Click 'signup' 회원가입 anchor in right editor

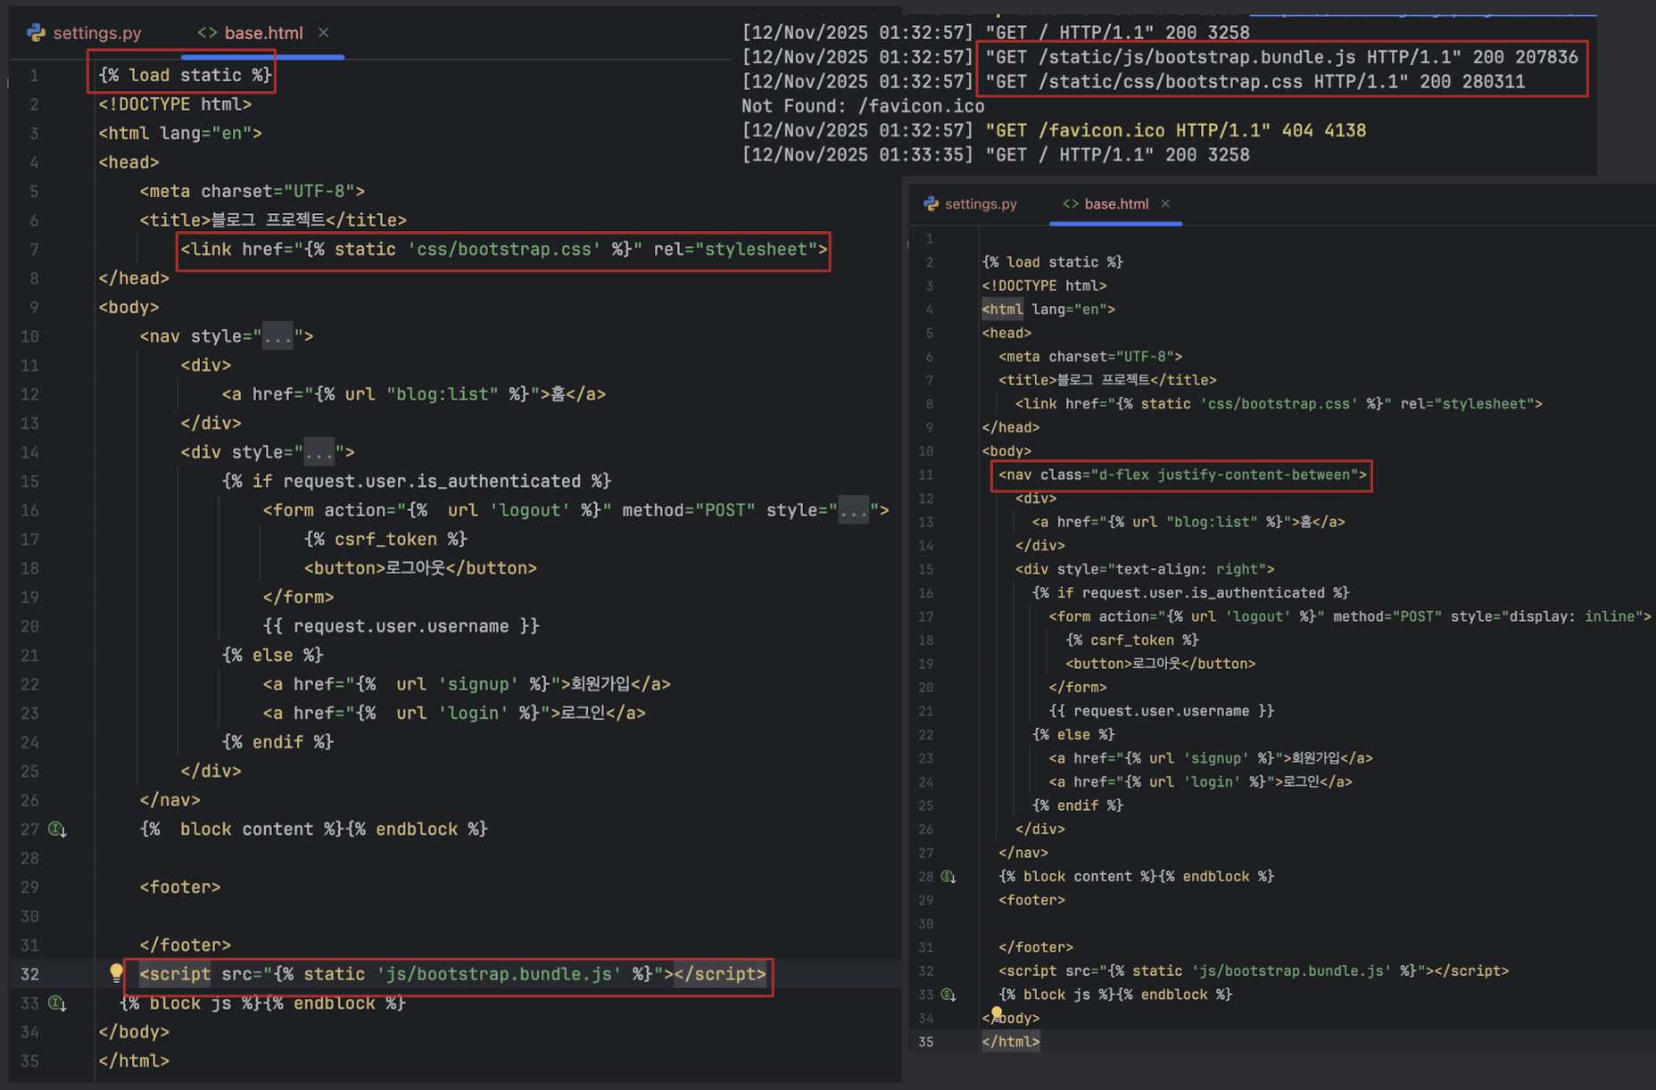coord(1211,758)
